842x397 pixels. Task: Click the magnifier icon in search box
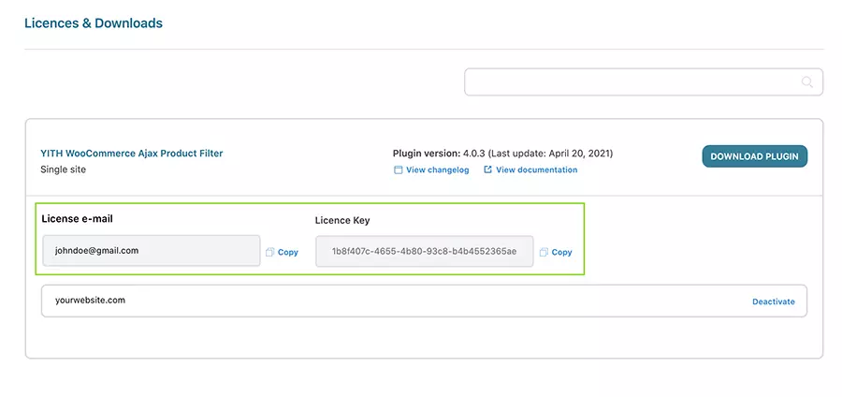(806, 82)
